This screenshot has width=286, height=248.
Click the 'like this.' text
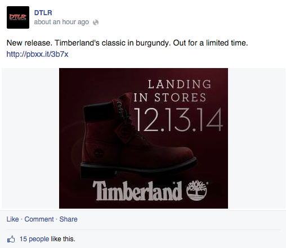point(63,239)
